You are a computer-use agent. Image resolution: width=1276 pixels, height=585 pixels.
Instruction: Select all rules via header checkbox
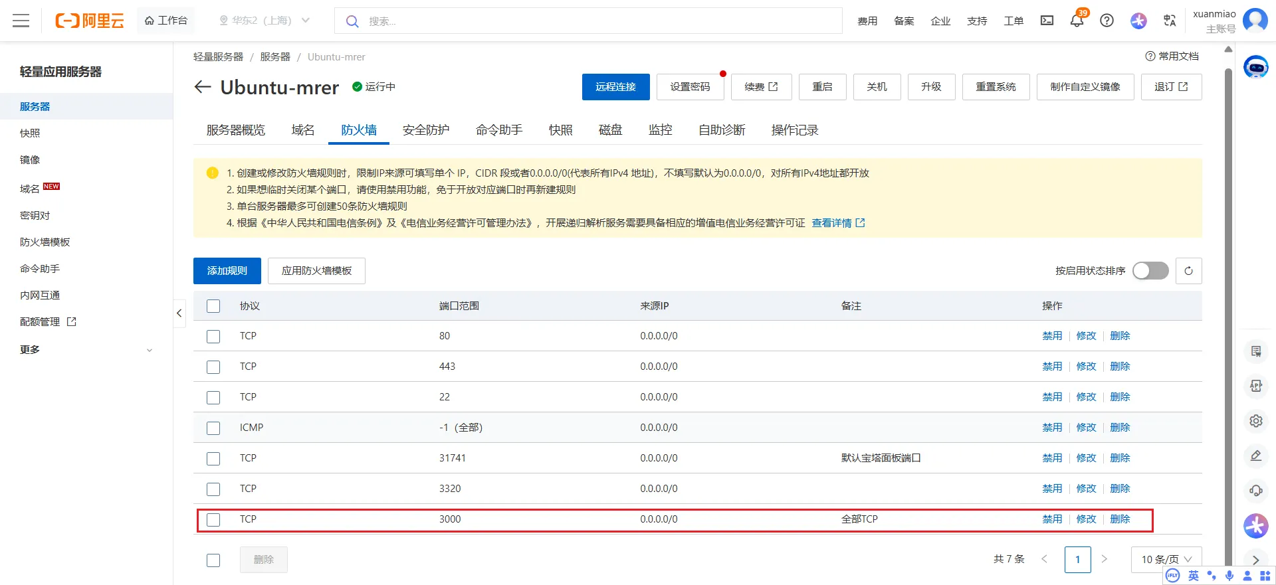click(213, 306)
